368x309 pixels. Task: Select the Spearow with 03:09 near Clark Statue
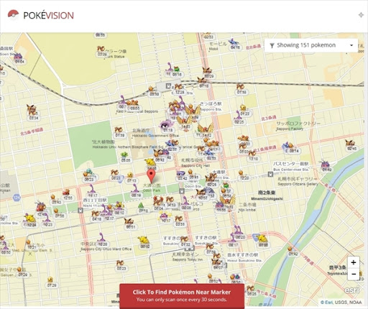[x=101, y=51]
